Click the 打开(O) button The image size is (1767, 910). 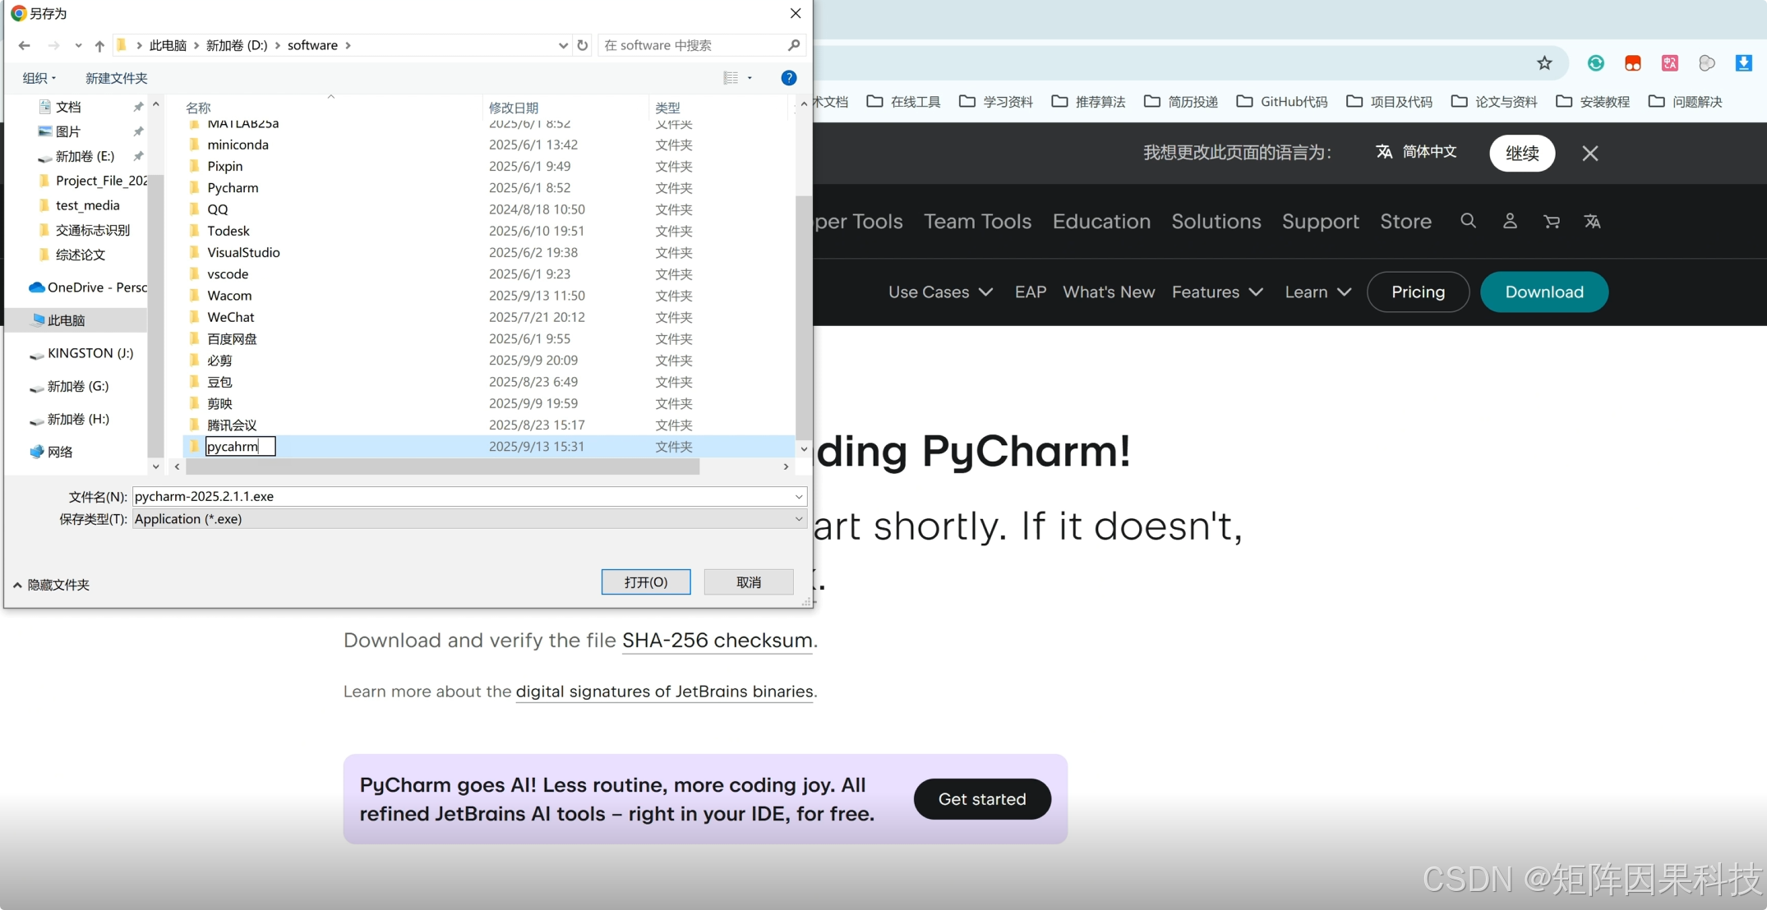point(645,582)
